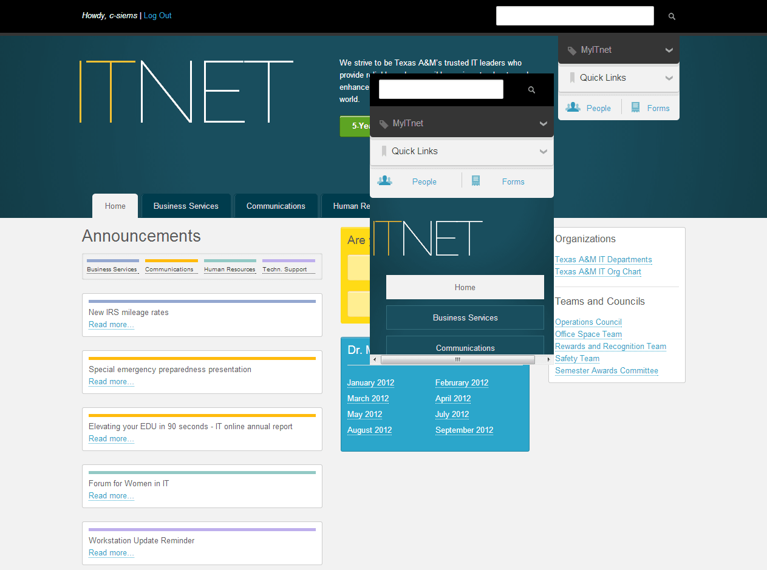Click the mobile preview search input field
The height and width of the screenshot is (570, 767).
tap(441, 89)
